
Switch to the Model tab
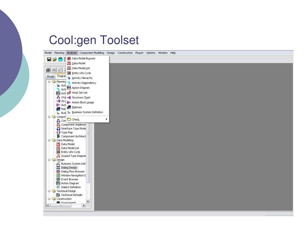(x=51, y=76)
